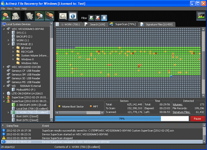Click SuperScan [2012-03-01 08:23...] result icon

(9, 101)
